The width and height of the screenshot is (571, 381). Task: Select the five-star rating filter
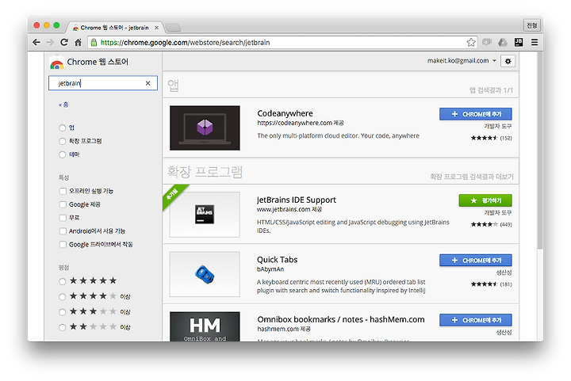[x=63, y=281]
